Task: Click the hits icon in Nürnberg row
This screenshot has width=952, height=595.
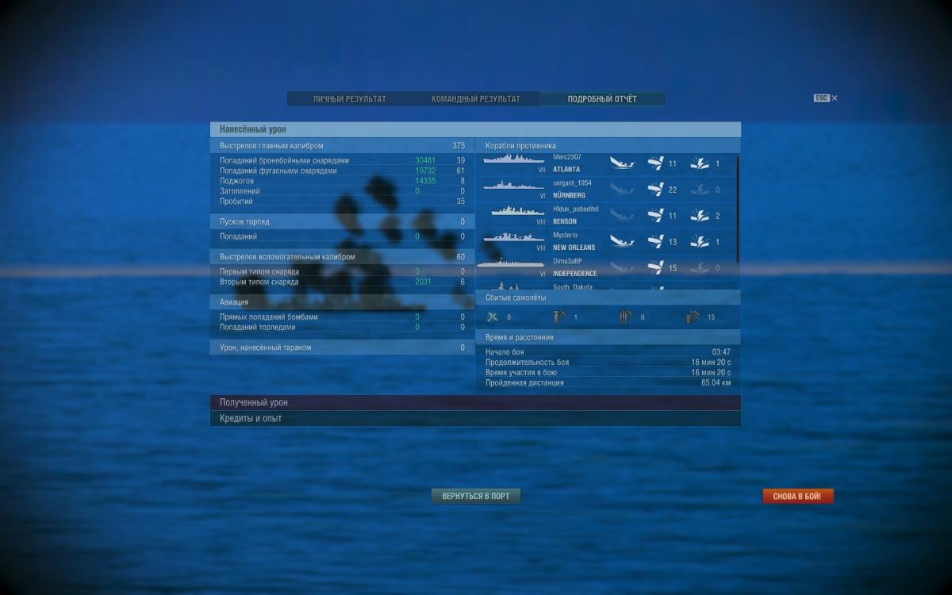Action: [x=655, y=190]
